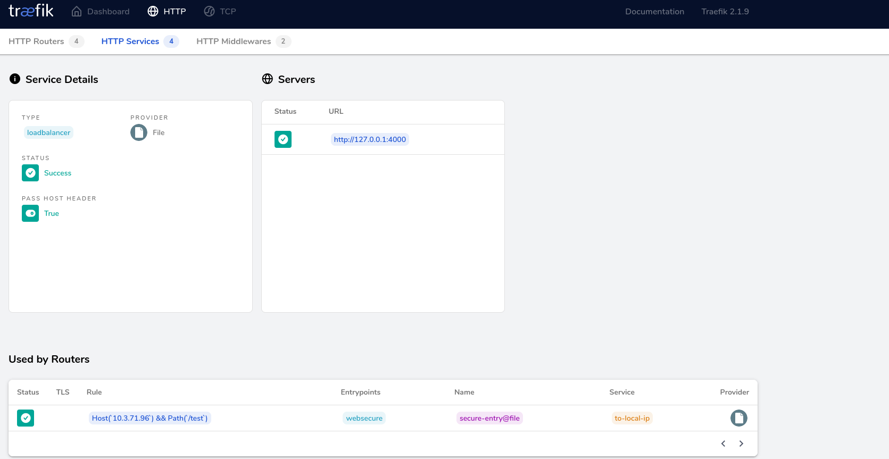Click the server status check icon
Image resolution: width=889 pixels, height=459 pixels.
[x=283, y=139]
